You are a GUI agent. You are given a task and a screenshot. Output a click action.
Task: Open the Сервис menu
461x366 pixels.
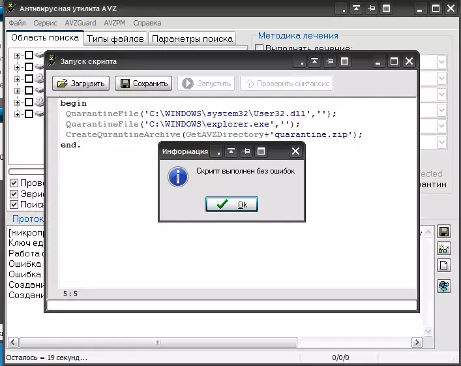pos(45,23)
